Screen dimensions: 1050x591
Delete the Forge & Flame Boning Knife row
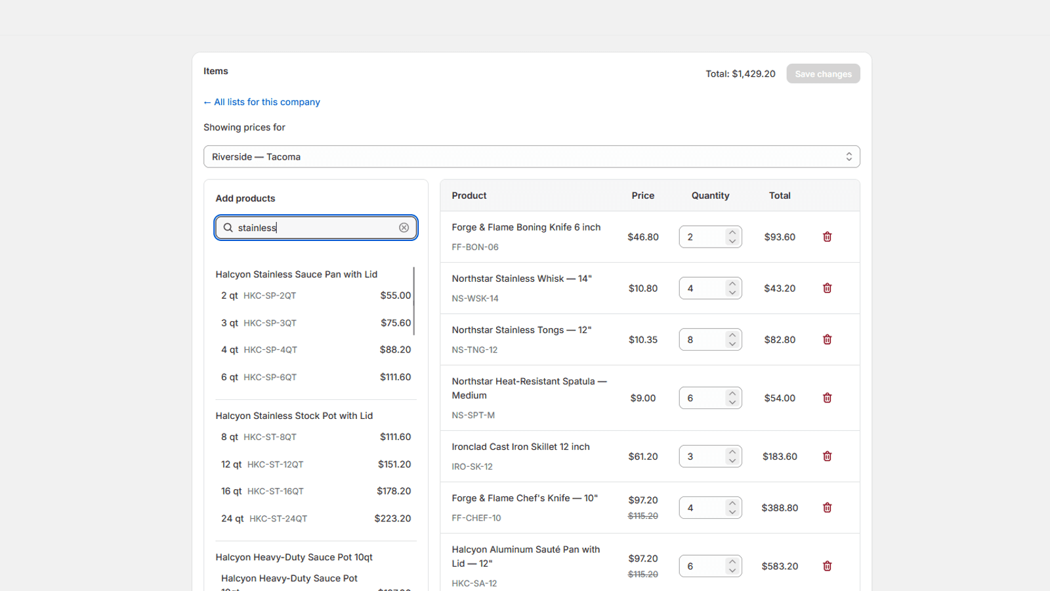point(827,237)
